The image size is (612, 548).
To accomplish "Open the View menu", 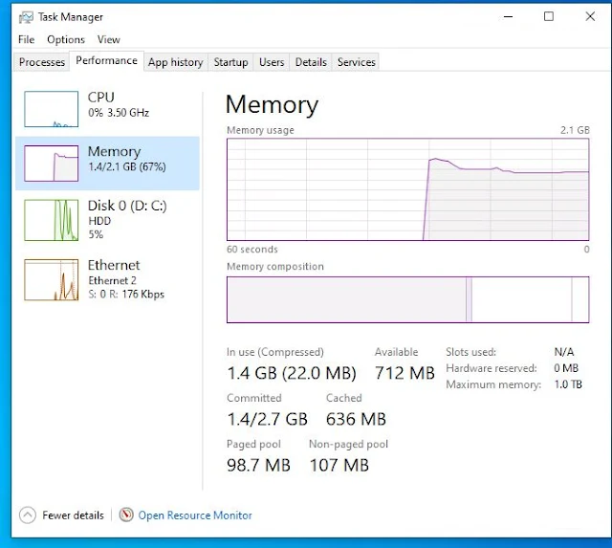I will [x=108, y=39].
